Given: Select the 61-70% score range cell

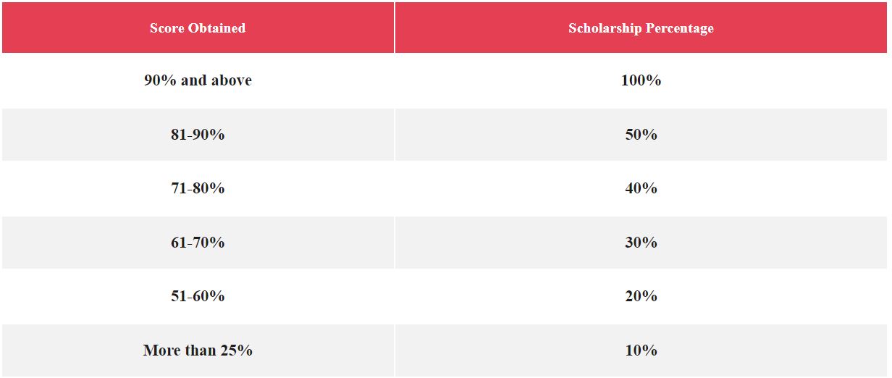Looking at the screenshot, I should pyautogui.click(x=198, y=243).
